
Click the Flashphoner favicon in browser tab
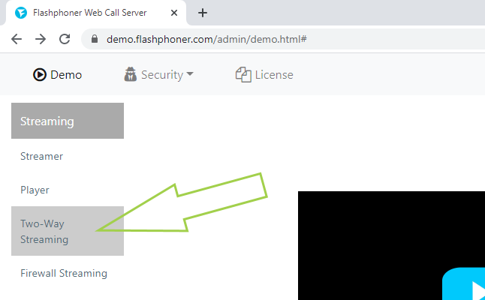[x=21, y=13]
